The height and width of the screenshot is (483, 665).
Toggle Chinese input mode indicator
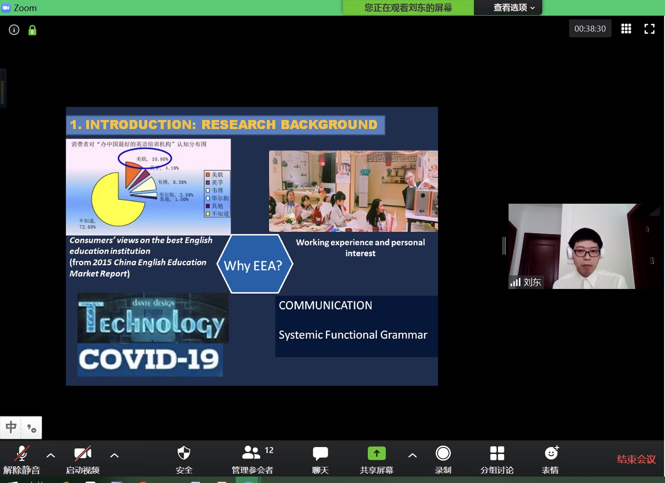(x=12, y=427)
